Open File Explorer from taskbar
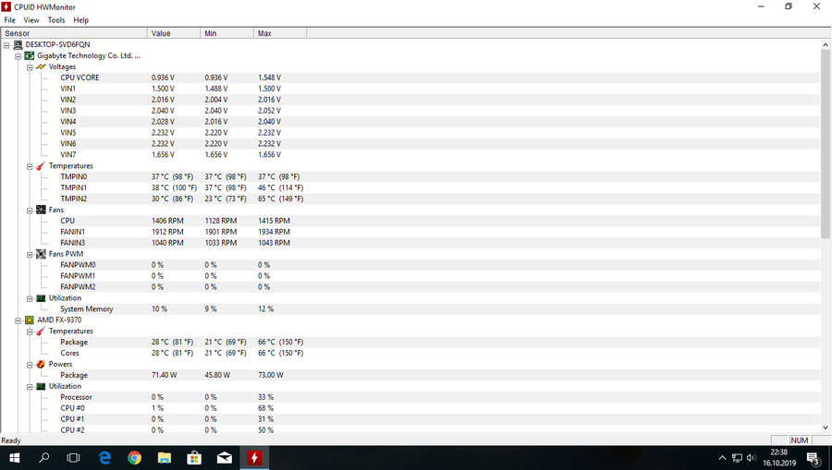This screenshot has width=832, height=470. [164, 458]
